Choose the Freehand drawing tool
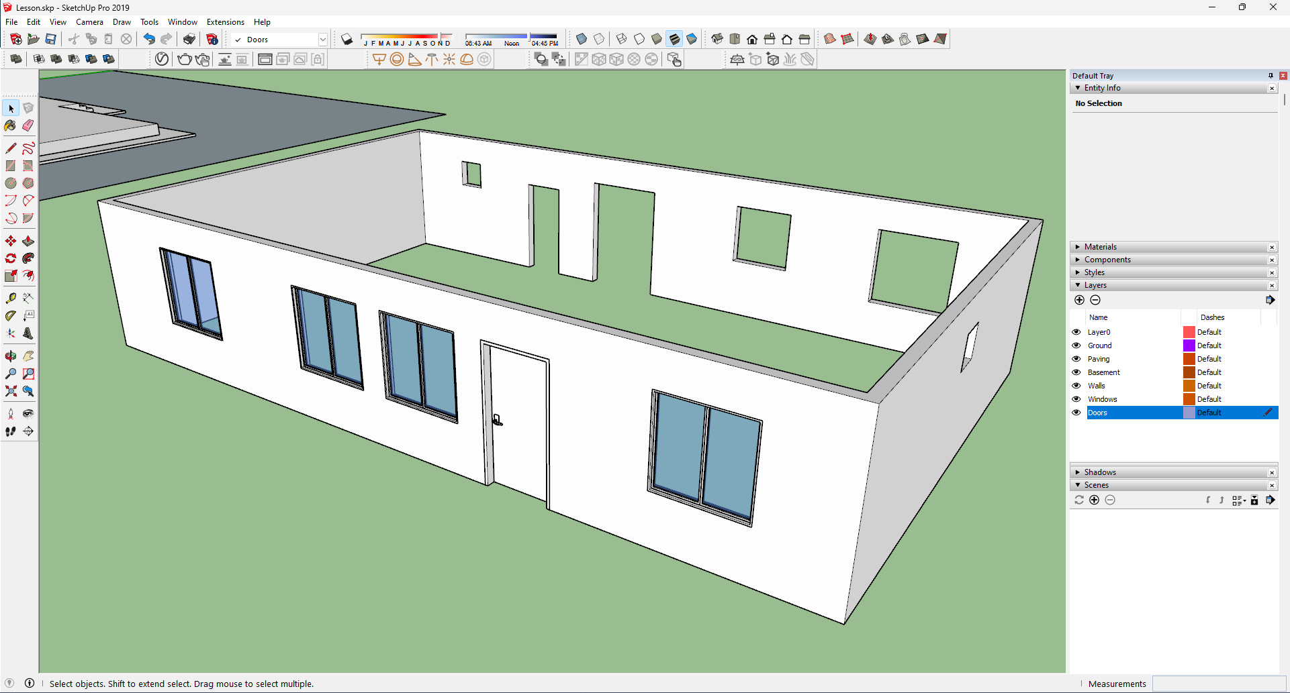Screen dimensions: 1290x693 pos(28,148)
